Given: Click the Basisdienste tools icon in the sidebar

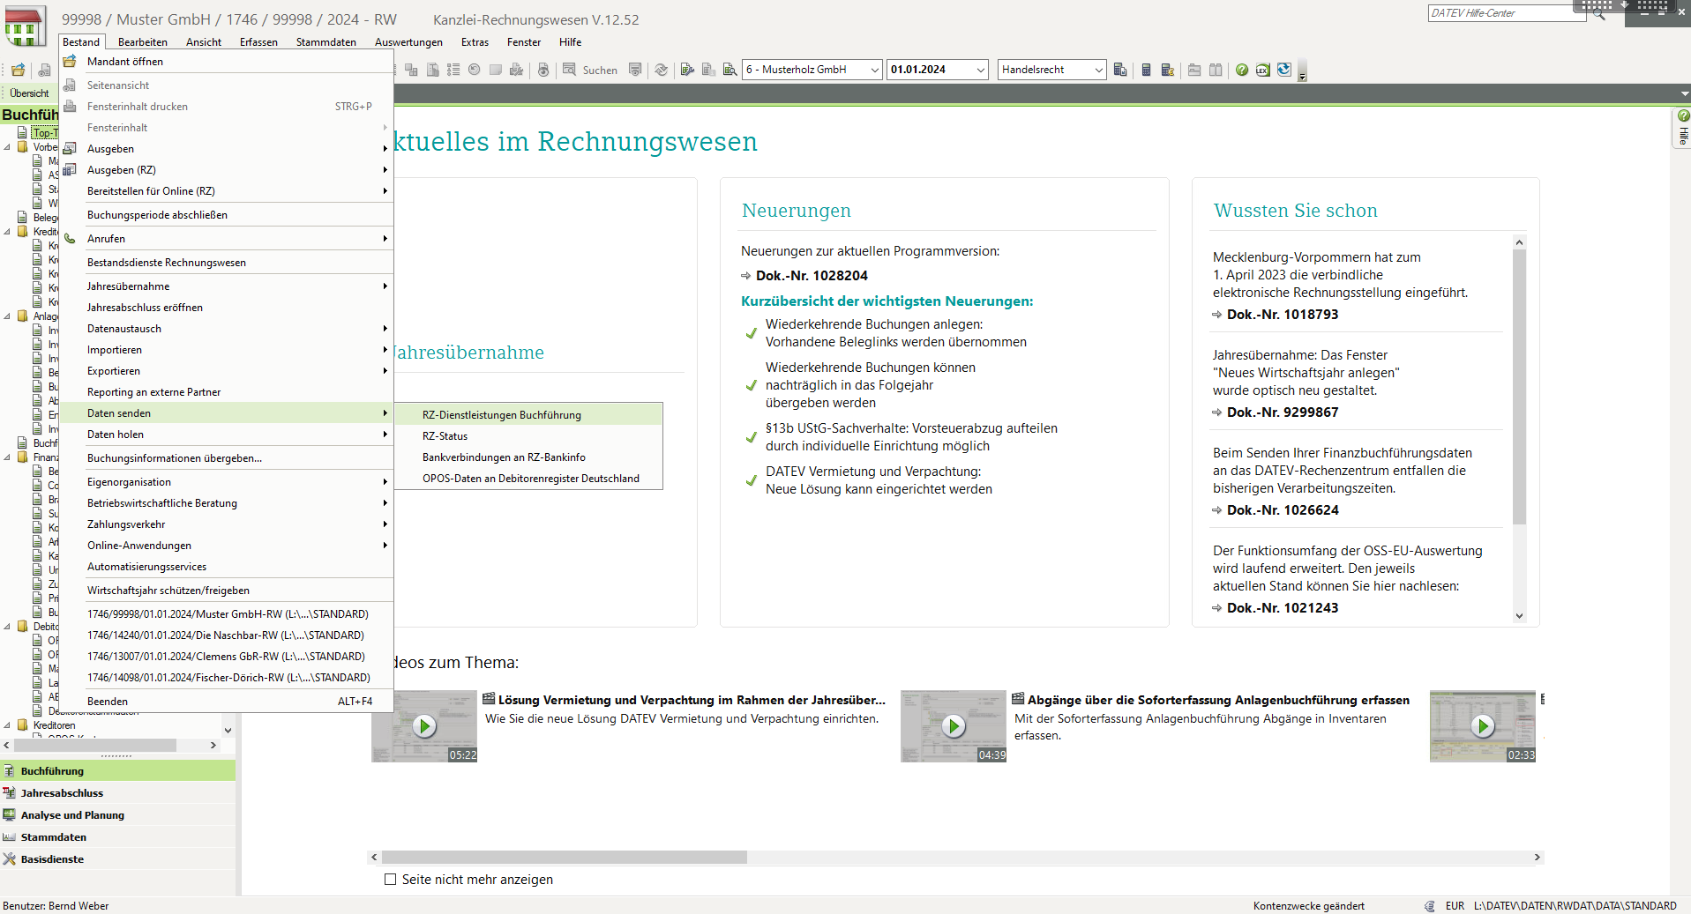Looking at the screenshot, I should tap(10, 859).
